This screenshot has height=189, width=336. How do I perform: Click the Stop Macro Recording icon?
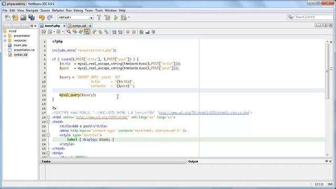pos(134,32)
